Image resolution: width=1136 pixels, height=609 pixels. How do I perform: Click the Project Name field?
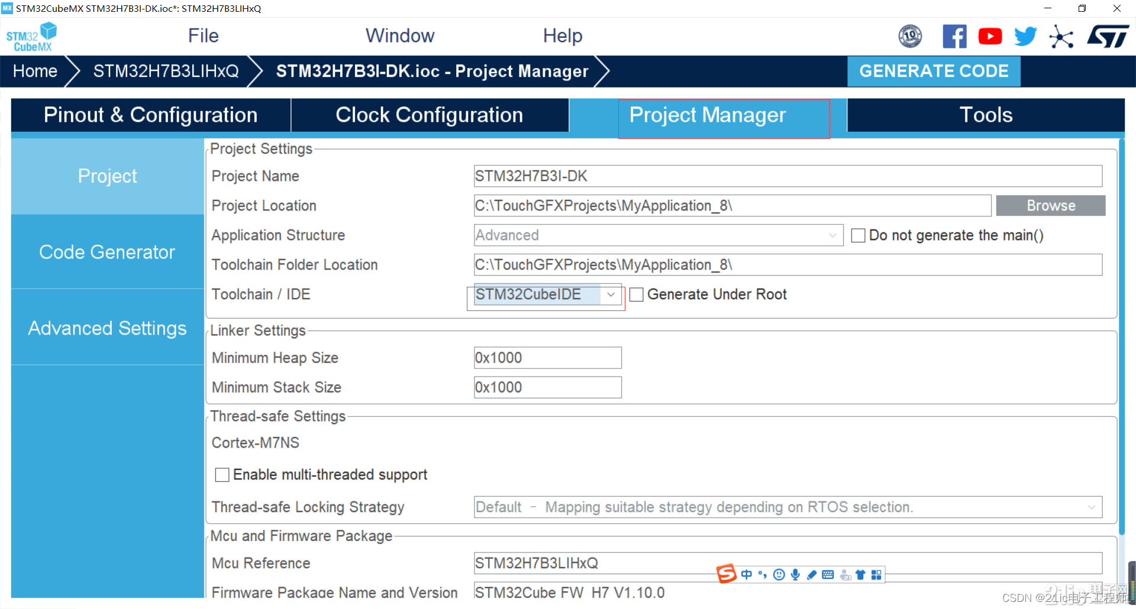coord(788,176)
